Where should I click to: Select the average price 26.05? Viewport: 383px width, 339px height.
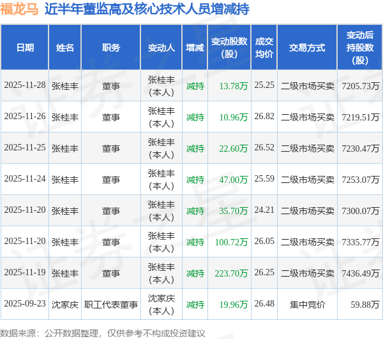(x=264, y=242)
